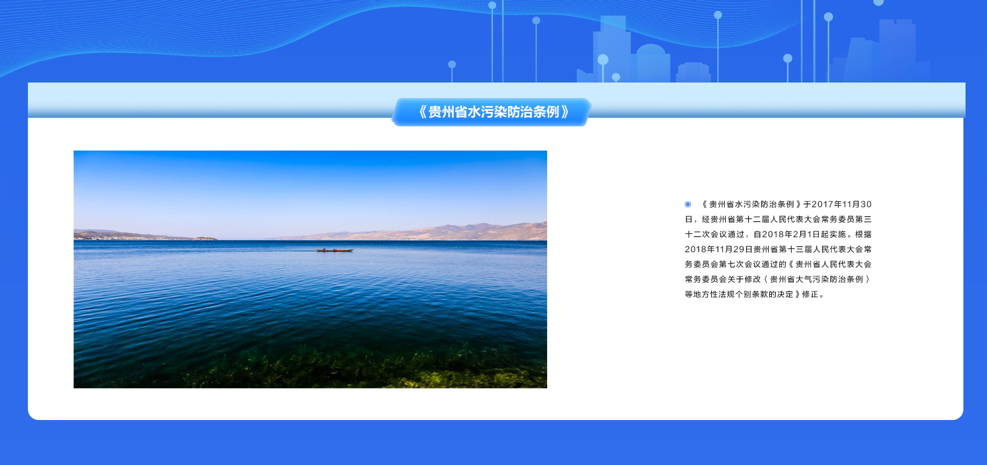
Task: Click the last line '等地方性法规个别条款的决定》修正。'
Action: tap(755, 294)
